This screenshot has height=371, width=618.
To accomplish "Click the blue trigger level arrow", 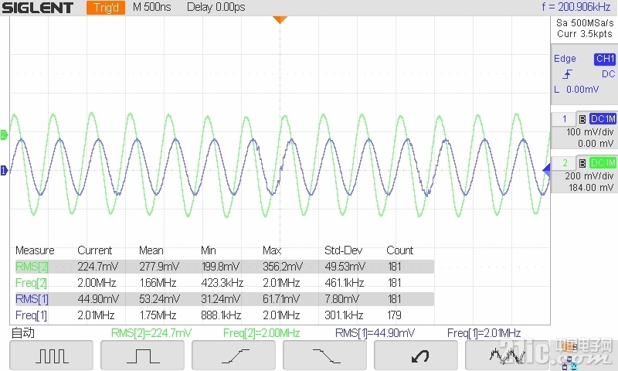I will tap(546, 170).
